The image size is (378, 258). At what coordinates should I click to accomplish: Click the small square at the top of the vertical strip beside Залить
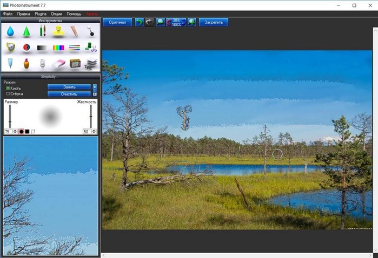(x=95, y=87)
